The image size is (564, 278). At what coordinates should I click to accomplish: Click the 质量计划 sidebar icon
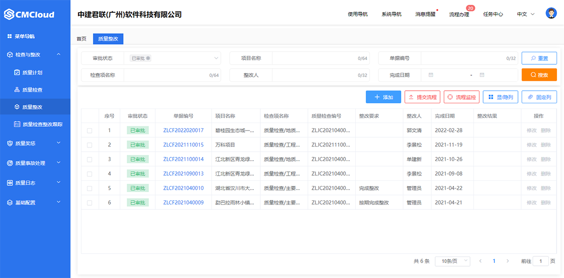pyautogui.click(x=17, y=72)
